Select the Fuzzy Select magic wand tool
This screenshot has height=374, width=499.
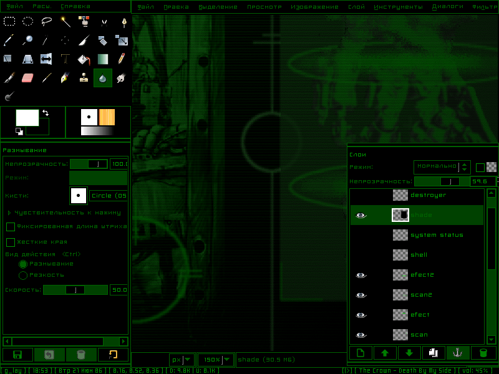(x=65, y=21)
